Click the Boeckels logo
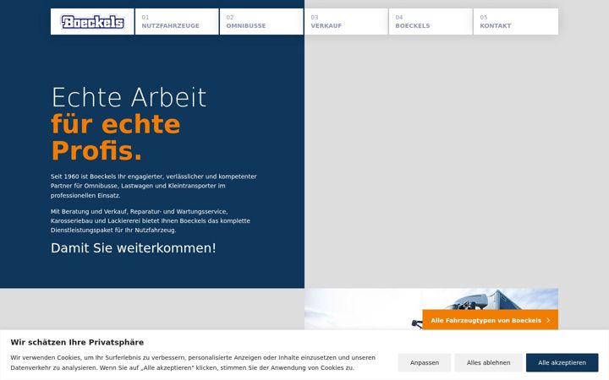The height and width of the screenshot is (380, 609). tap(92, 22)
